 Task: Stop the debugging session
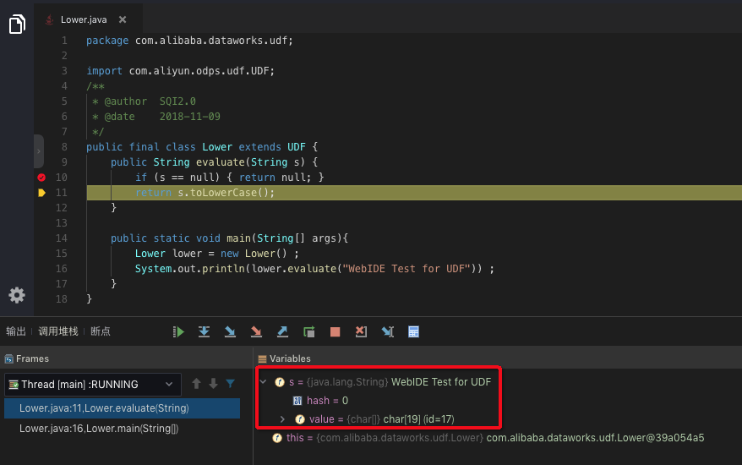[x=335, y=332]
